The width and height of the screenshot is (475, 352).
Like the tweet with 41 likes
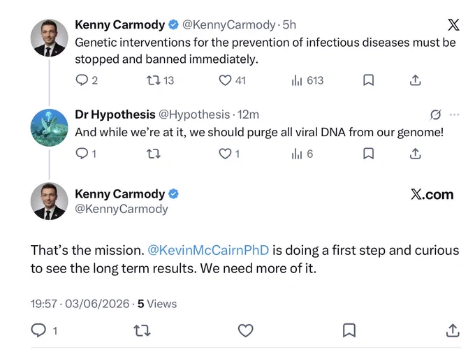tap(225, 80)
